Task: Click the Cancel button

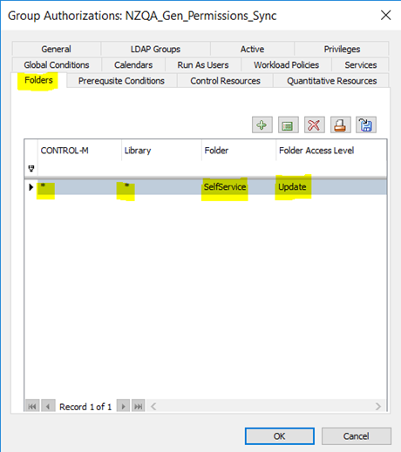Action: tap(357, 436)
